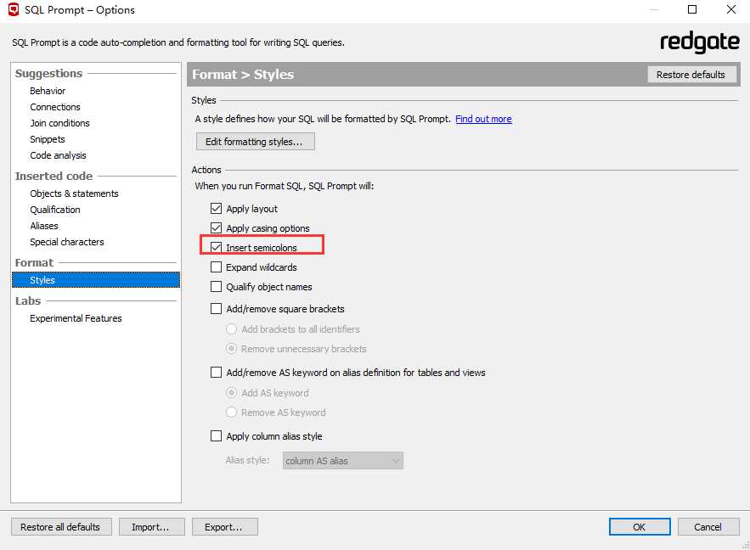Click the SQL Prompt app icon in title bar
This screenshot has width=750, height=550.
coord(14,9)
